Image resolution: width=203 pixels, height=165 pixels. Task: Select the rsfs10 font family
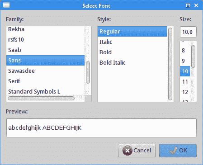point(45,40)
